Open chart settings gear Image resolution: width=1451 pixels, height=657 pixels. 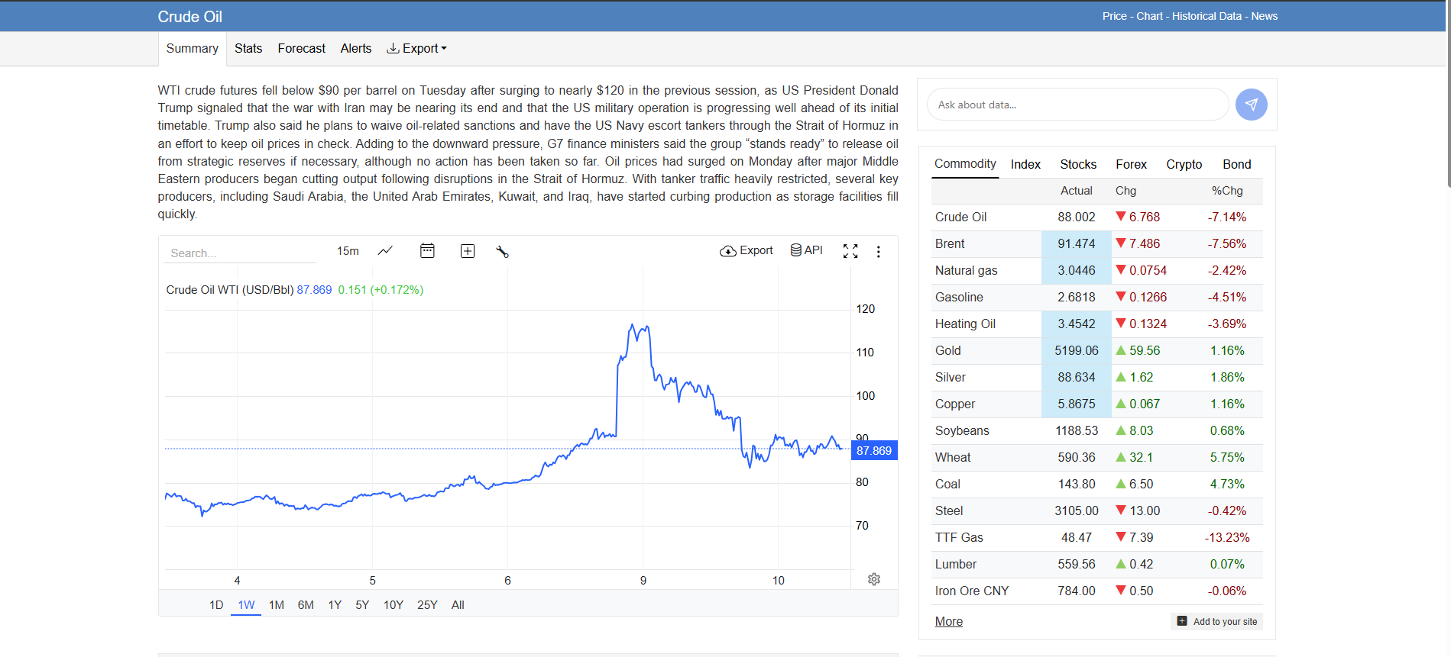874,579
